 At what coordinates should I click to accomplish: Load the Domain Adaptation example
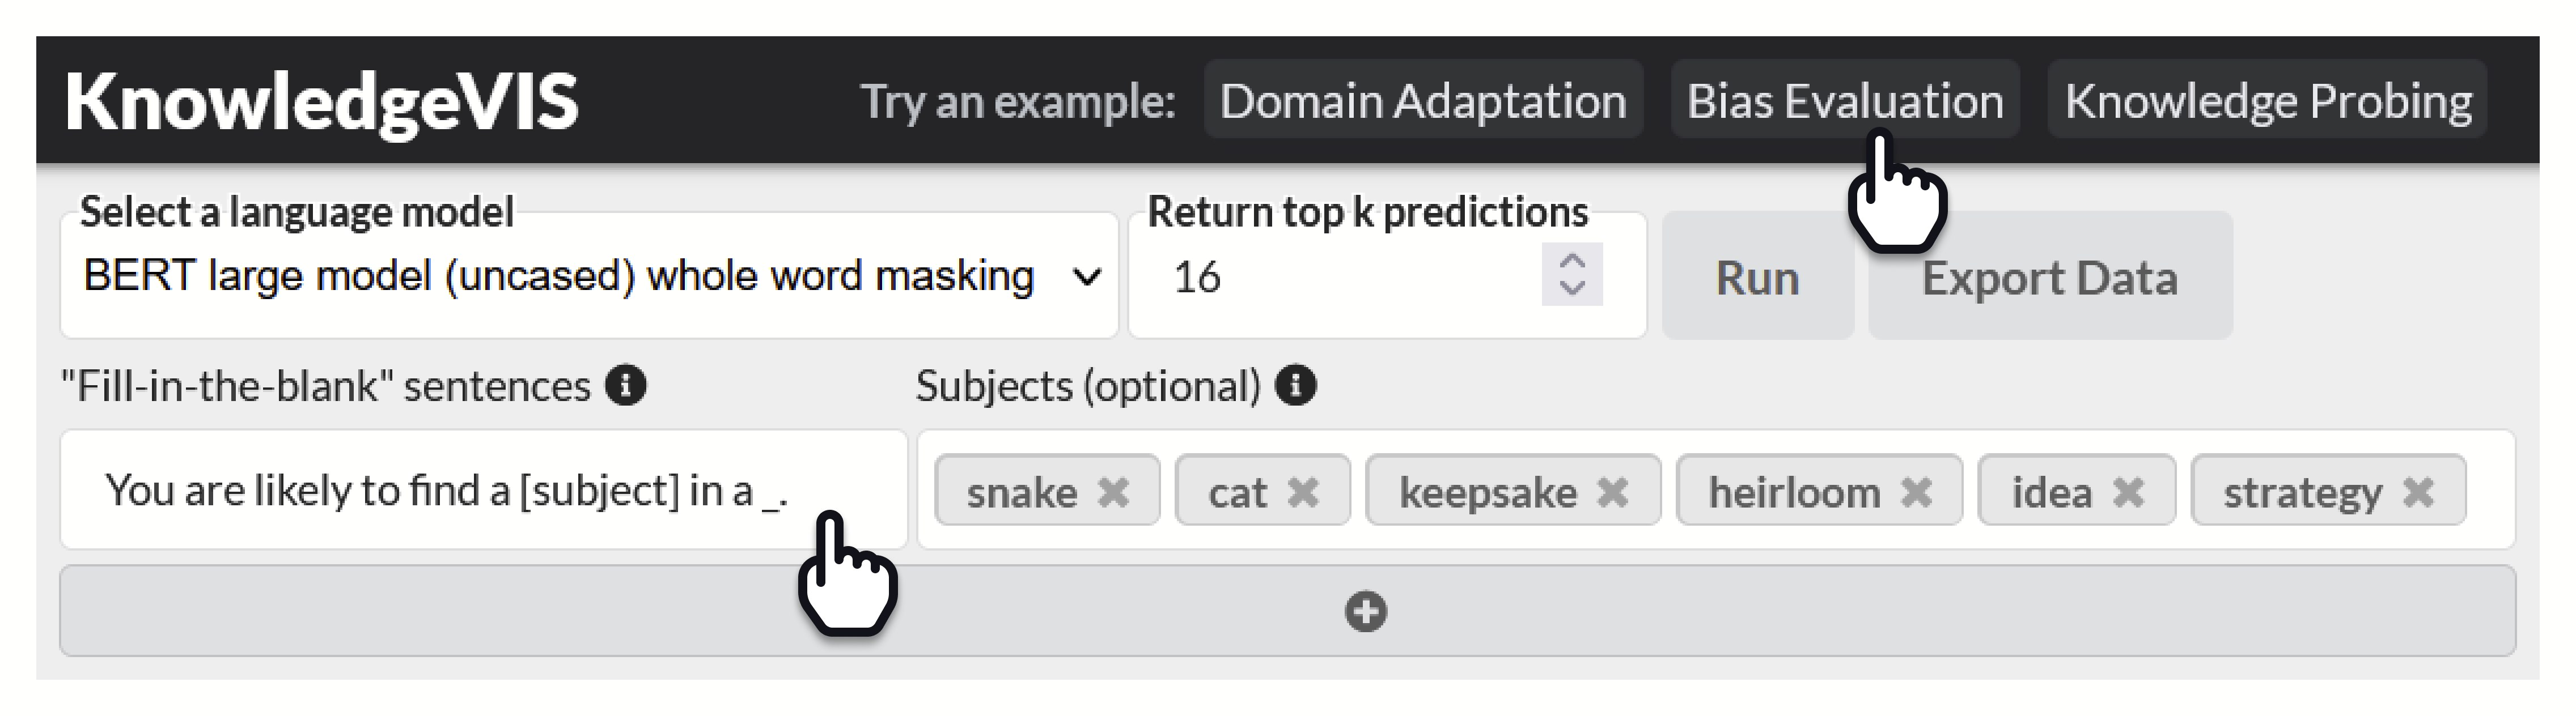coord(1423,101)
